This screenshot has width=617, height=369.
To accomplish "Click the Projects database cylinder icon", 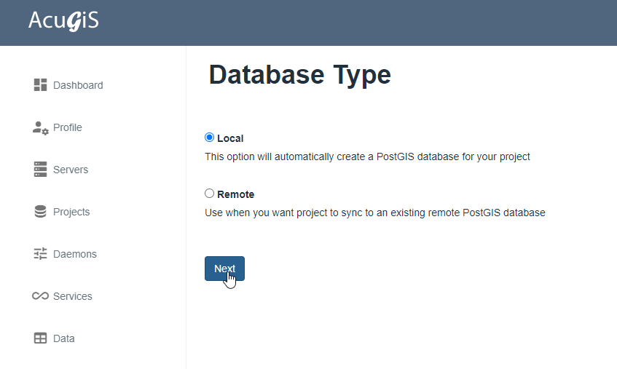I will coord(41,212).
